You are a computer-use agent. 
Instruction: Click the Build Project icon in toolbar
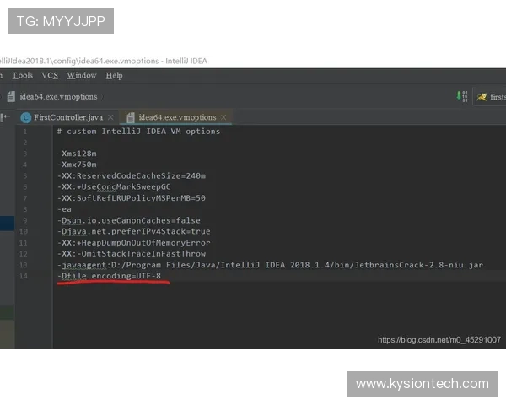(x=461, y=96)
